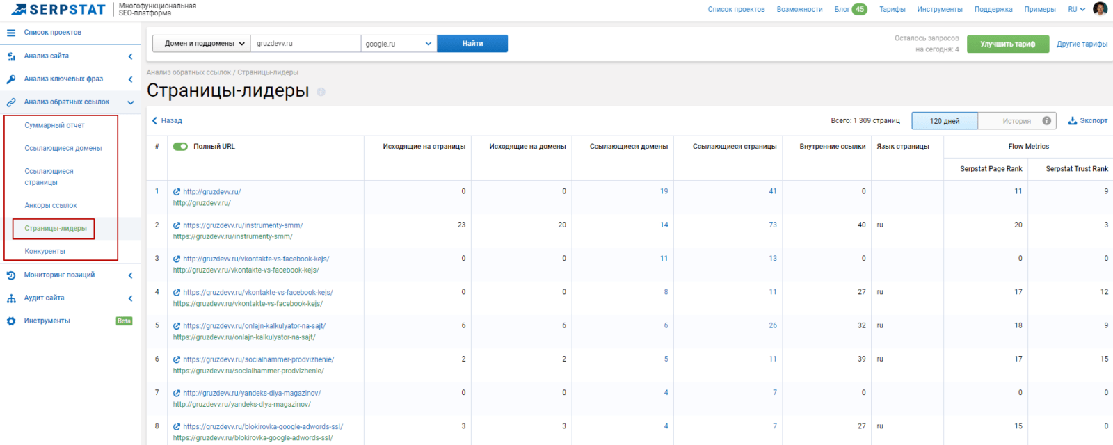Open external link icon for row 3 vkontakte-vs-facebook-kejs

[177, 259]
